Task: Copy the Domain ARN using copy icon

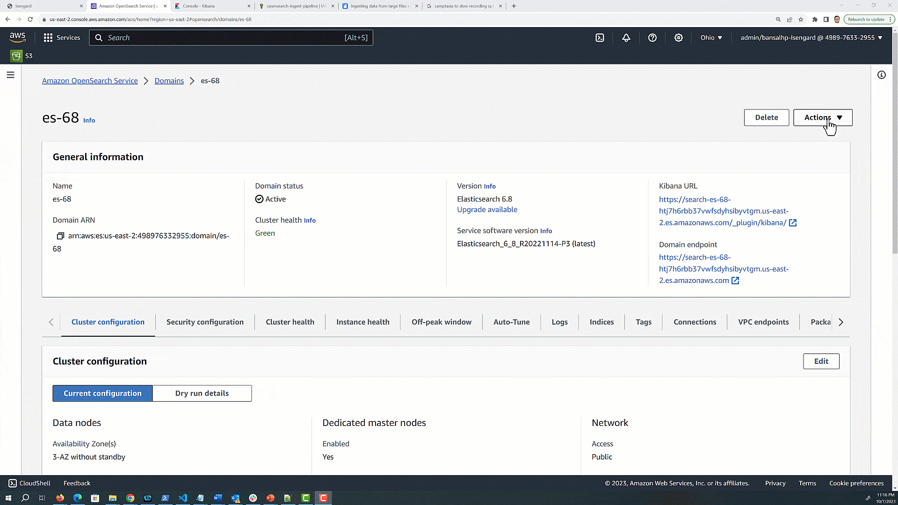Action: (x=60, y=236)
